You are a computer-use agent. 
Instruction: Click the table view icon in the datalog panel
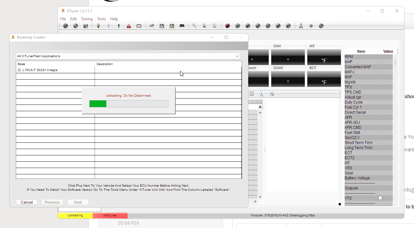pyautogui.click(x=252, y=94)
